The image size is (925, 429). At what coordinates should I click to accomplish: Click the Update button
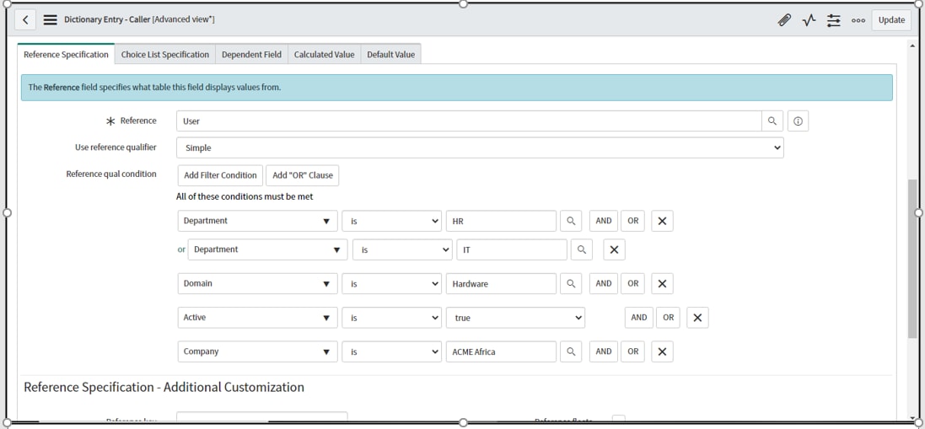click(x=891, y=20)
